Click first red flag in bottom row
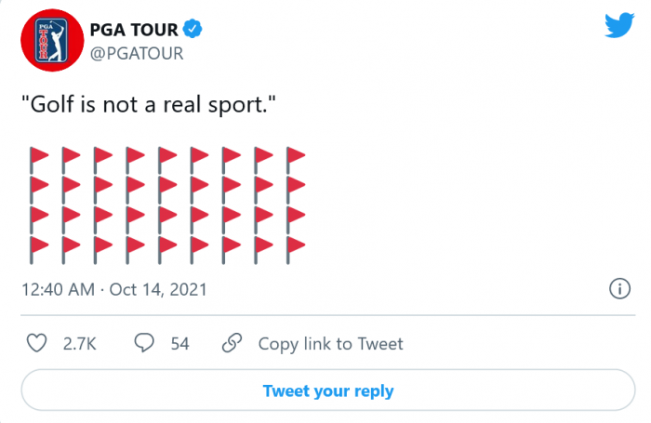The height and width of the screenshot is (423, 651). [38, 247]
